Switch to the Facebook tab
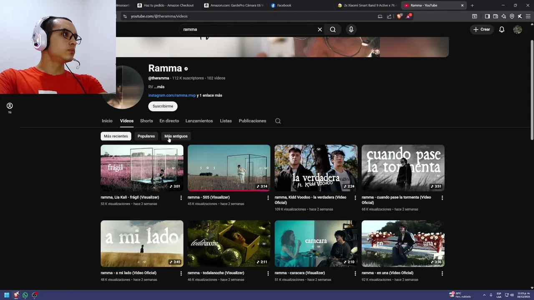534x300 pixels. 300,5
